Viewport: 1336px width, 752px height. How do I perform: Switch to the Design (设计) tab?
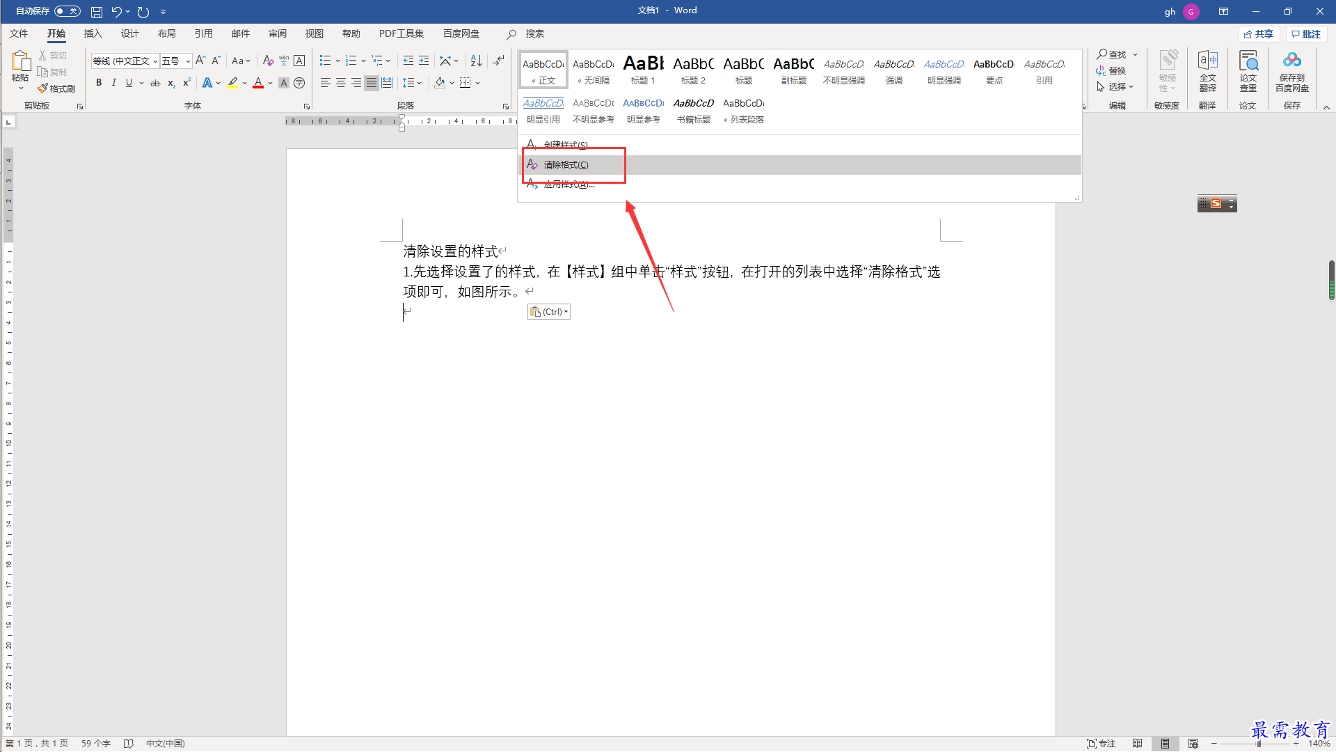click(129, 33)
